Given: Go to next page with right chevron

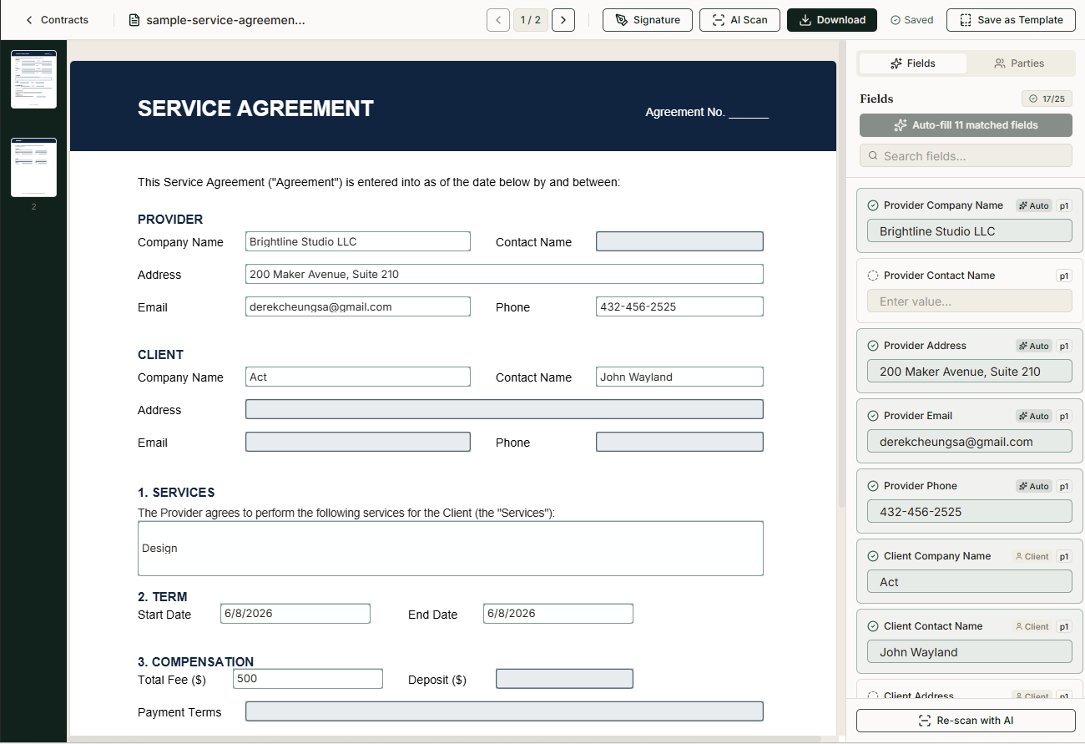Looking at the screenshot, I should coord(563,20).
